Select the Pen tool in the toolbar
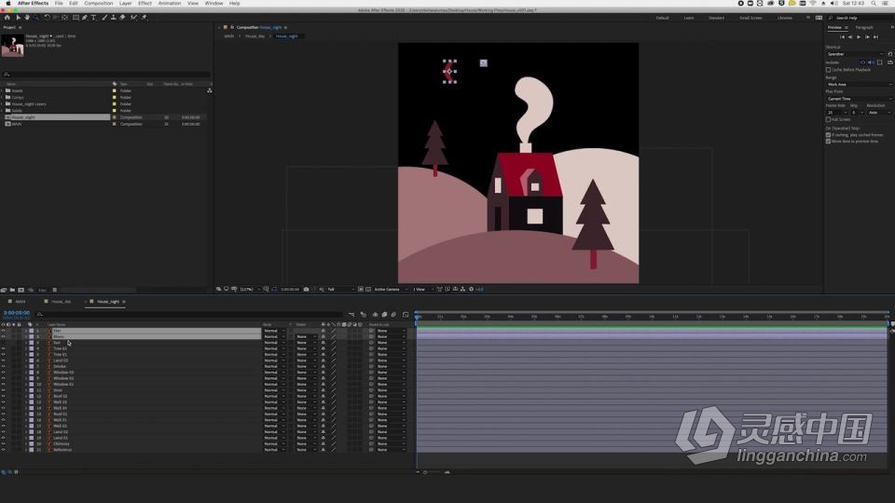Viewport: 895px width, 503px height. coord(85,18)
